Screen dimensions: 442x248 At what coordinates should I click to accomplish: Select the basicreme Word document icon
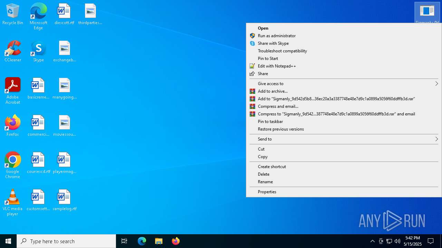(38, 89)
